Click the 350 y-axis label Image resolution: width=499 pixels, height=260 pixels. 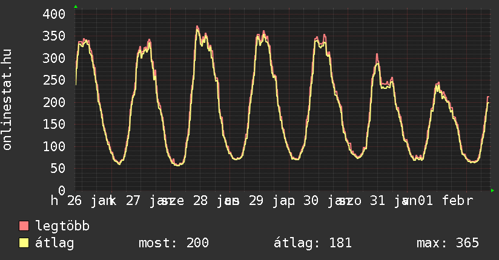pos(54,36)
